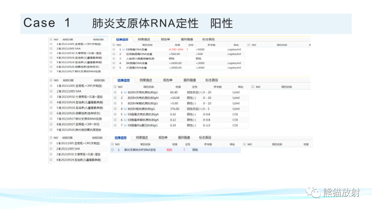The width and height of the screenshot is (372, 209).
Task: Select list row 20210927 血常规+CRP+形态
Action: coord(79,124)
